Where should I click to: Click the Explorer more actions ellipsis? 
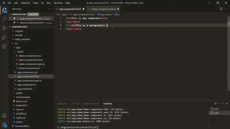(x=50, y=9)
